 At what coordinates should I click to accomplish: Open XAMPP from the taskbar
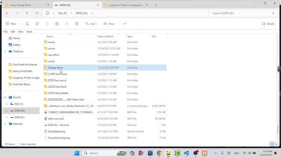[x=205, y=153]
